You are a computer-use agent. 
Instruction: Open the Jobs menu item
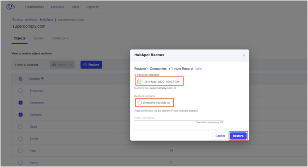coord(75,7)
